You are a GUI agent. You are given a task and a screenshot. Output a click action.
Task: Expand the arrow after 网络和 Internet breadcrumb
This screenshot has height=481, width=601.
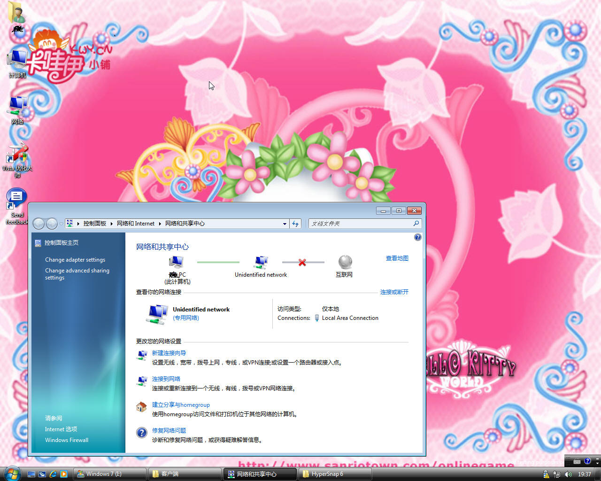[x=160, y=224]
